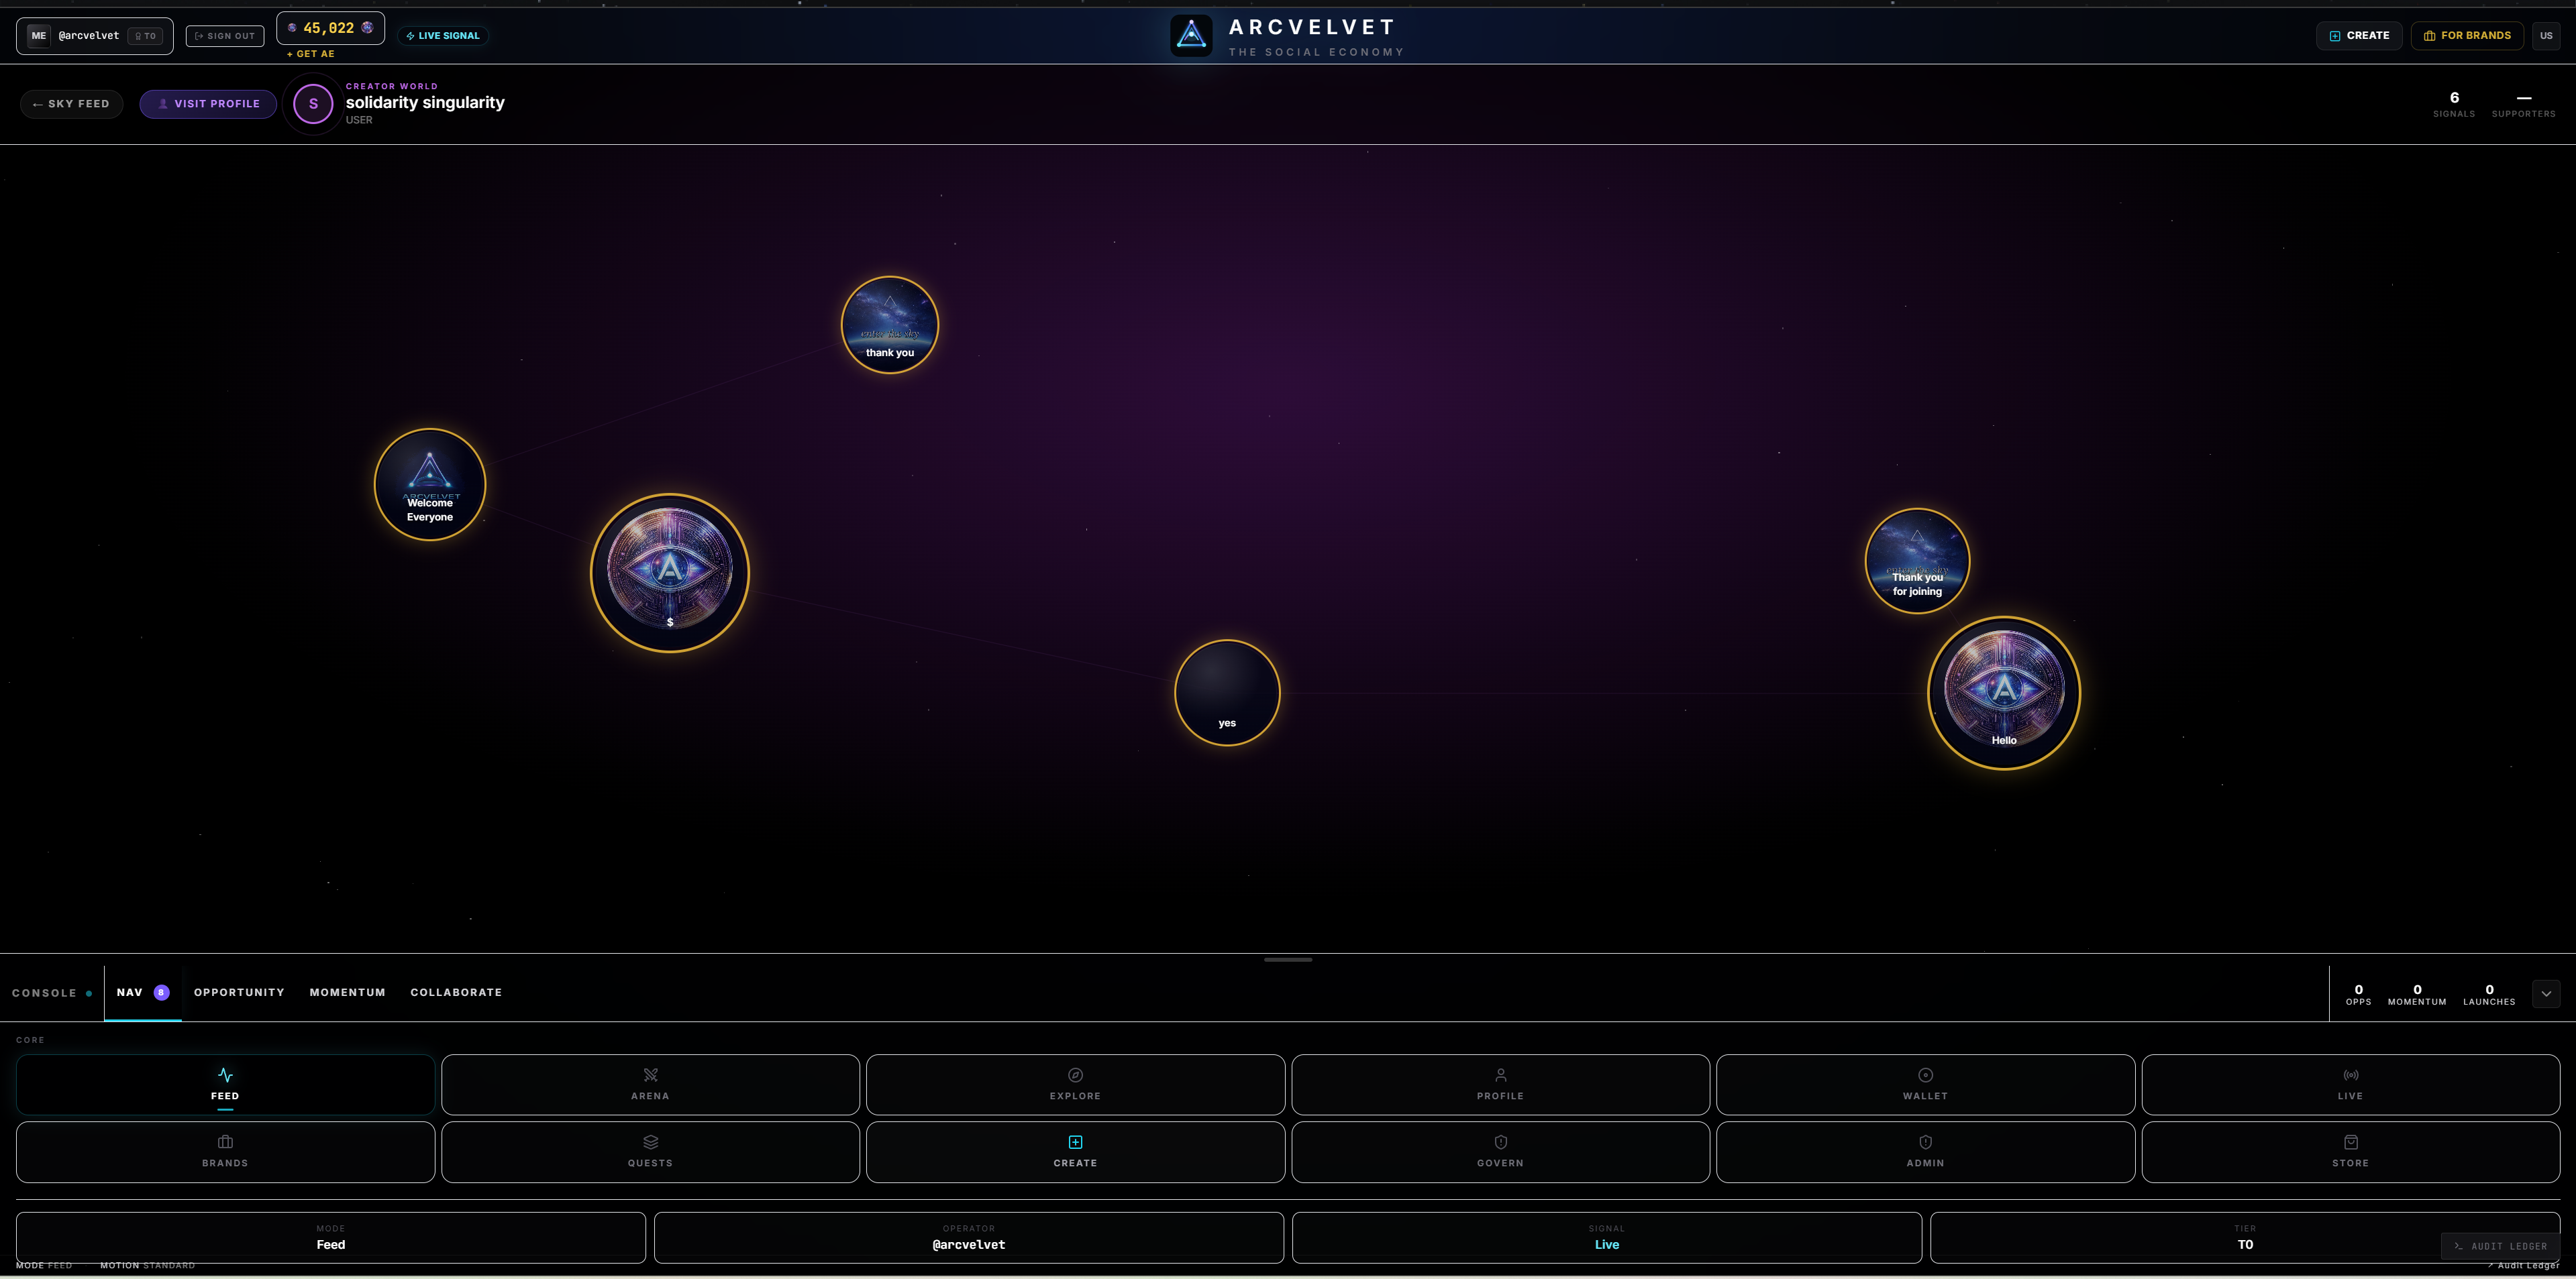Open the 'Welcome Everyone' signal bubble
Image resolution: width=2576 pixels, height=1279 pixels.
pyautogui.click(x=430, y=485)
